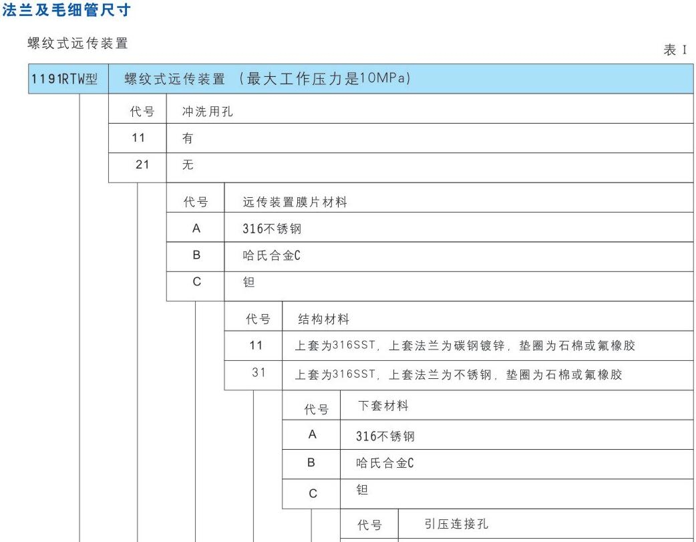
Task: Select code 31 row with 不锈钢 flange
Action: tap(458, 374)
